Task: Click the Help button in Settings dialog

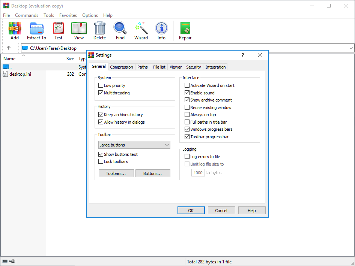Action: (252, 211)
